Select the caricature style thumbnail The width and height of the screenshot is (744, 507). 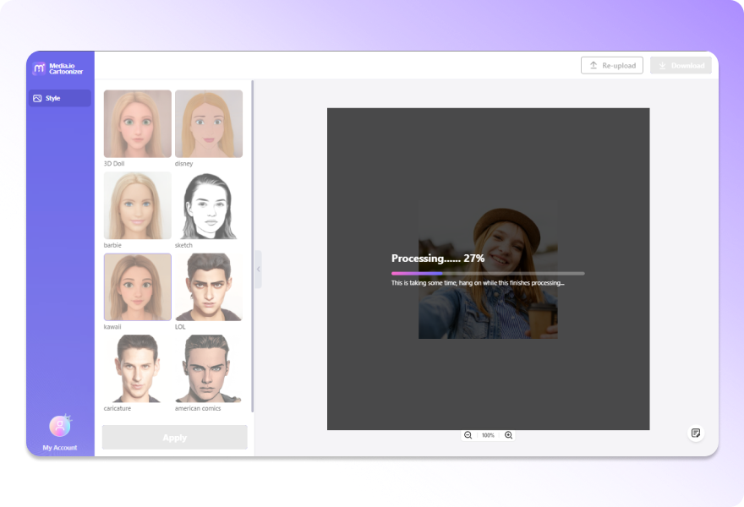(137, 368)
